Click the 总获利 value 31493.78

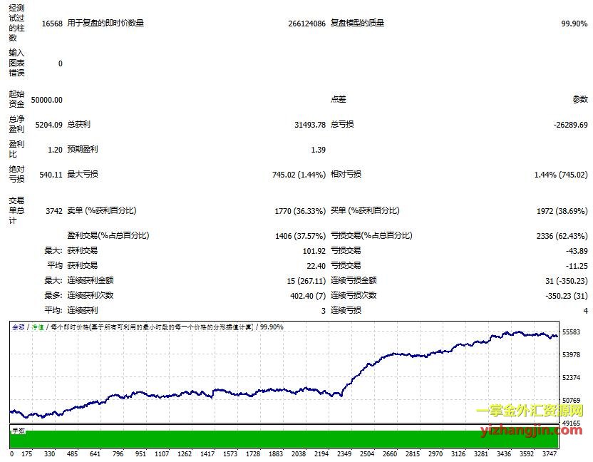(309, 125)
